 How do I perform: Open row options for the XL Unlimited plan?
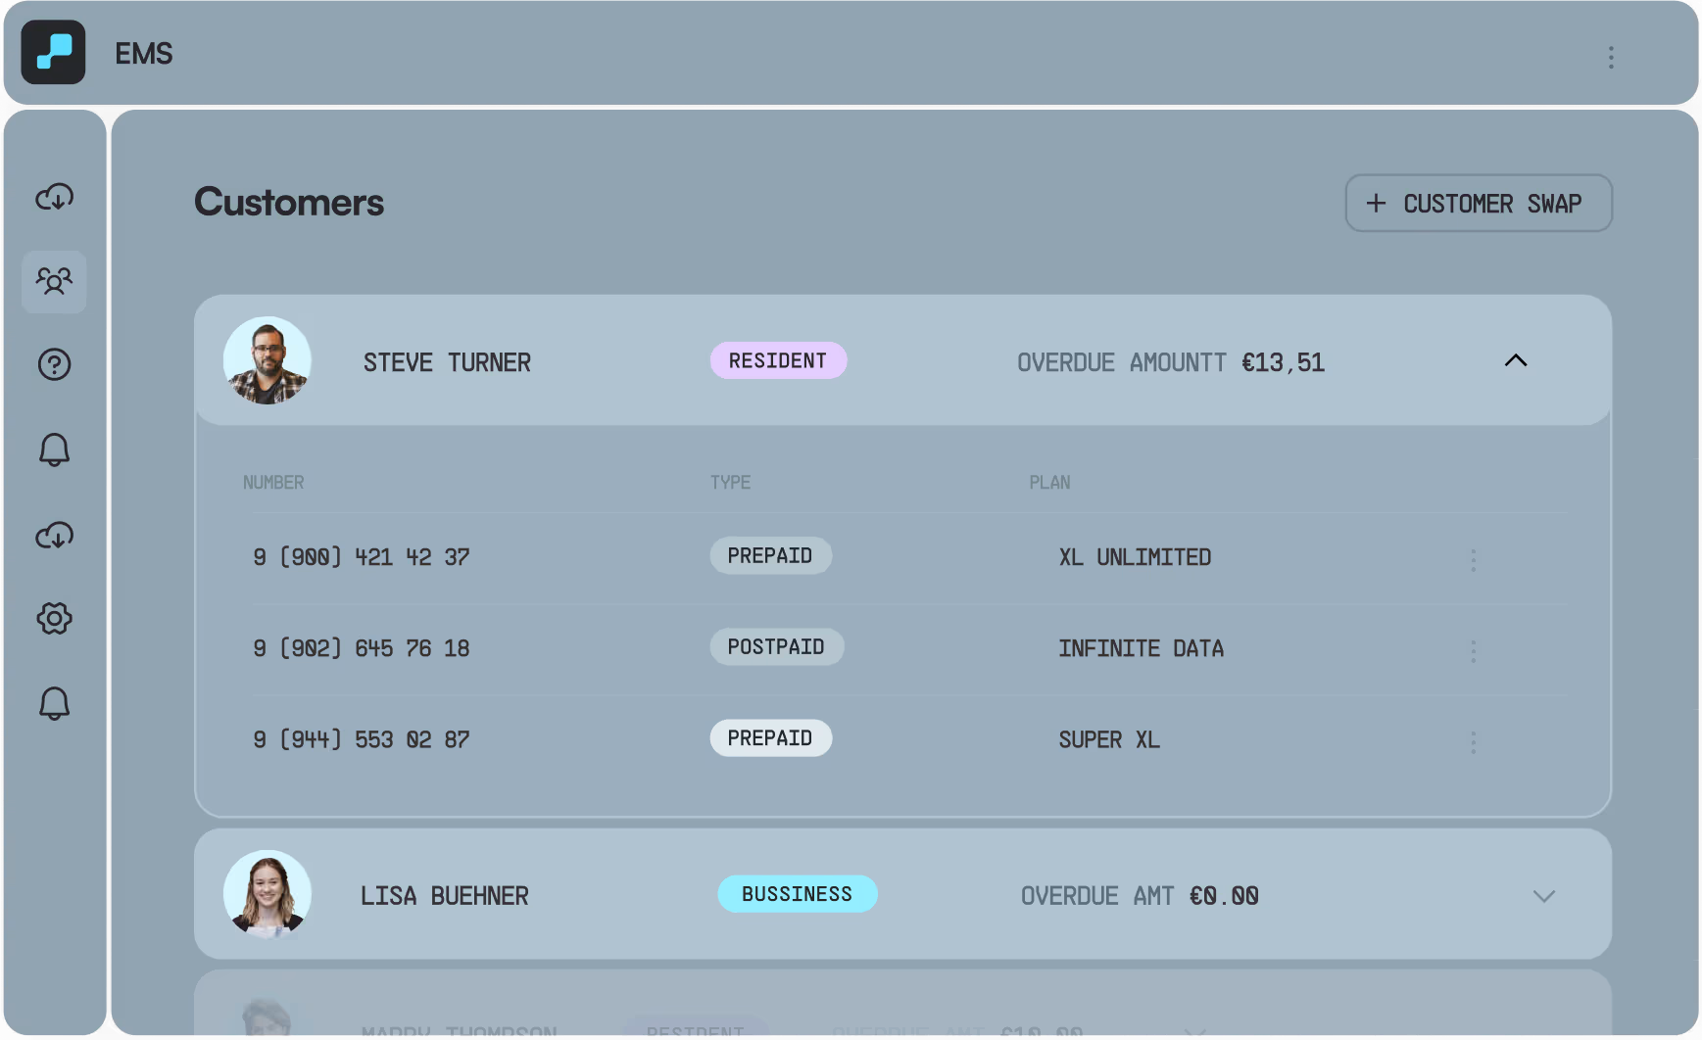(x=1473, y=559)
